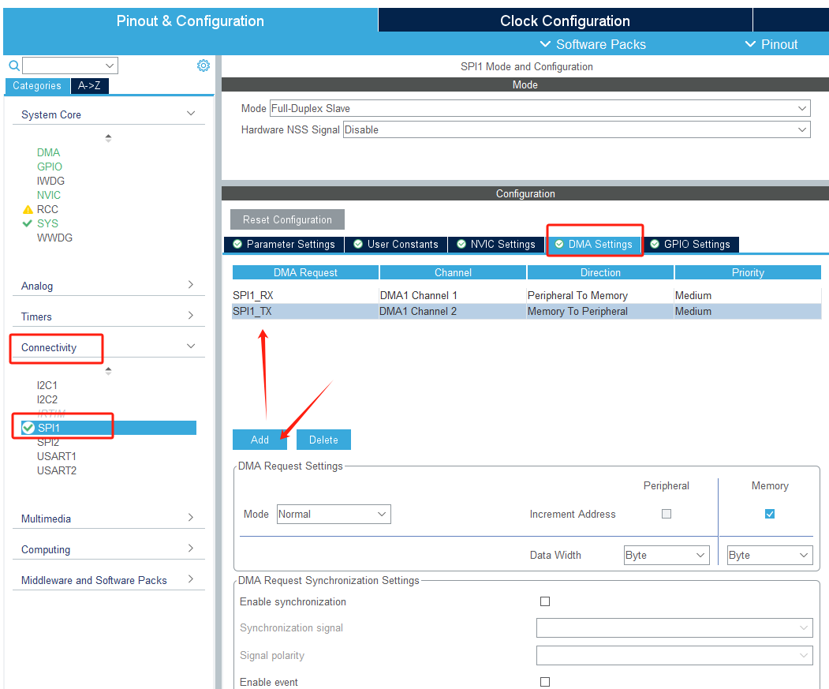The height and width of the screenshot is (689, 829).
Task: Open Memory Data Width dropdown
Action: pos(770,555)
